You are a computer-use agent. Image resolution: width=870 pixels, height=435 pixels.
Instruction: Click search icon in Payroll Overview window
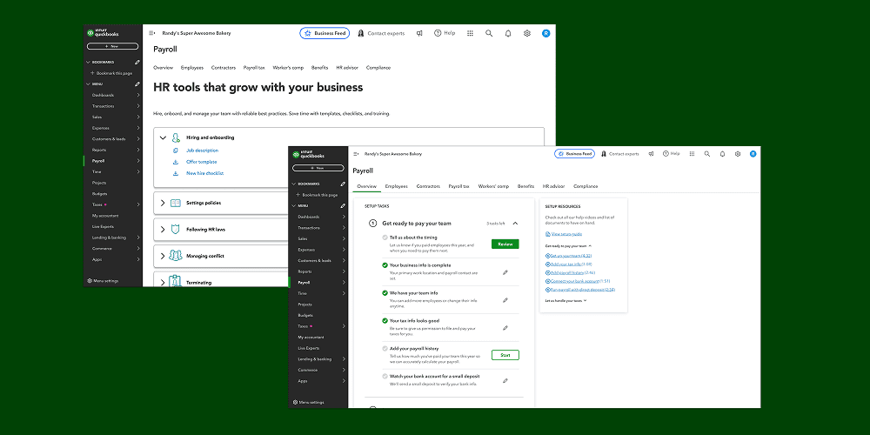tap(706, 154)
